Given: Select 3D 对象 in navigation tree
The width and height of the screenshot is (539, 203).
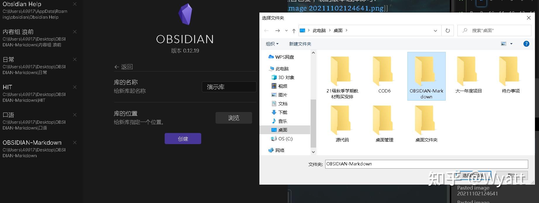Looking at the screenshot, I should pyautogui.click(x=283, y=77).
